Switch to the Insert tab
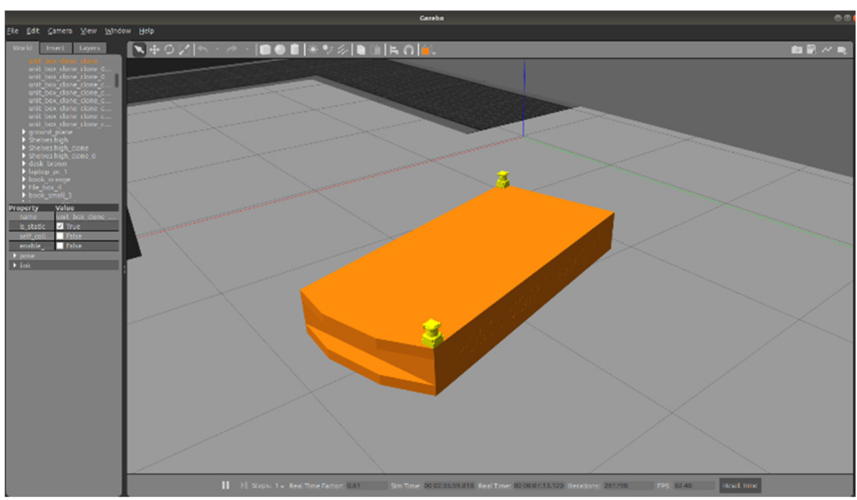This screenshot has height=500, width=857. 55,48
